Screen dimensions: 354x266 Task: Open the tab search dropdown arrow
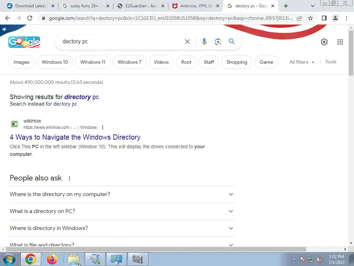tap(313, 6)
